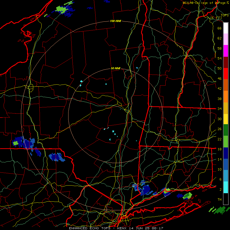Image resolution: width=230 pixels, height=230 pixels.
Task: Select the dark red 50 kft swatch
Action: (x=226, y=62)
